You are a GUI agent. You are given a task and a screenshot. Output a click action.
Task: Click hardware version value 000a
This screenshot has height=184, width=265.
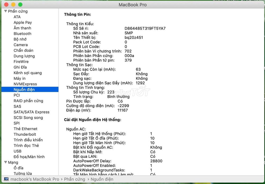coord(129,56)
